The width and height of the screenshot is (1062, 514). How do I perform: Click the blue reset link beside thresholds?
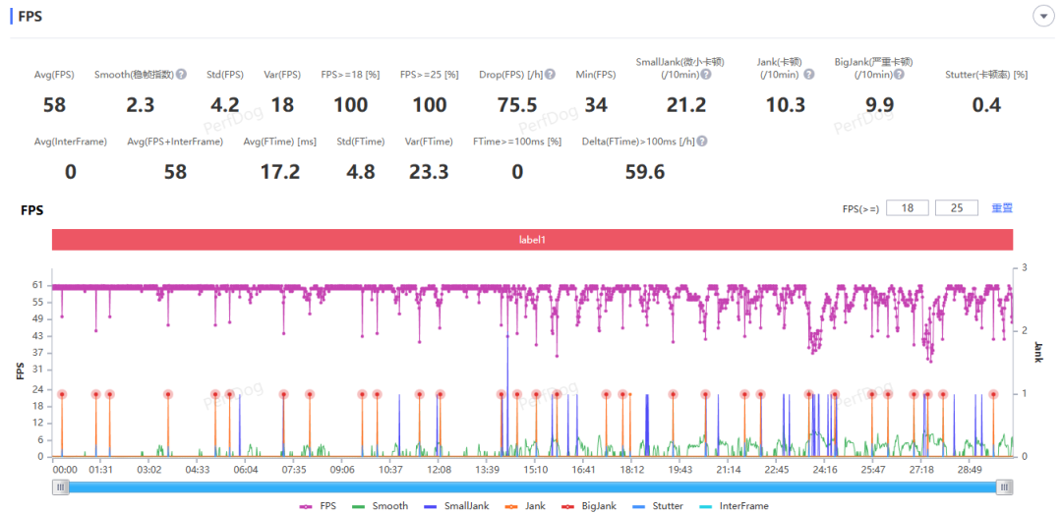point(1002,208)
